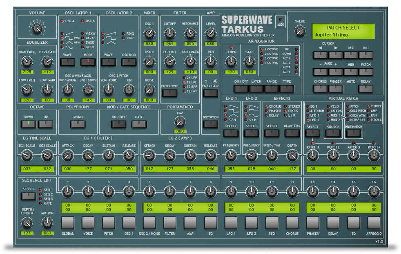Viewport: 401px width, 254px height.
Task: Click the cursor left arrow button
Action: coord(321,55)
